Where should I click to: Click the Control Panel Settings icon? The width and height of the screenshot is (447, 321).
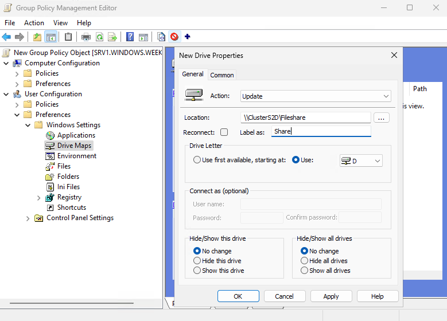(39, 218)
